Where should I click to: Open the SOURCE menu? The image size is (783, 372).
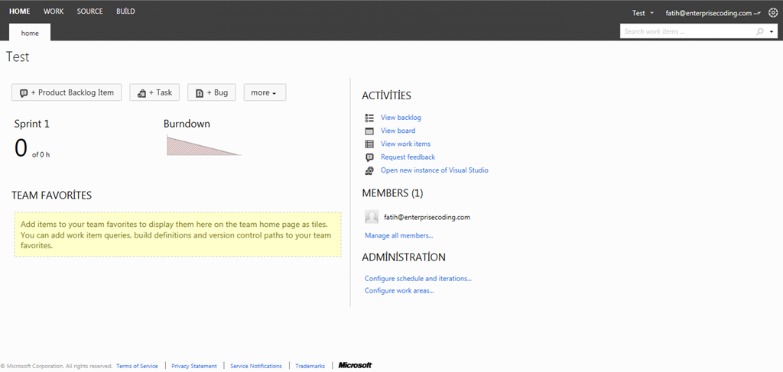pos(90,11)
